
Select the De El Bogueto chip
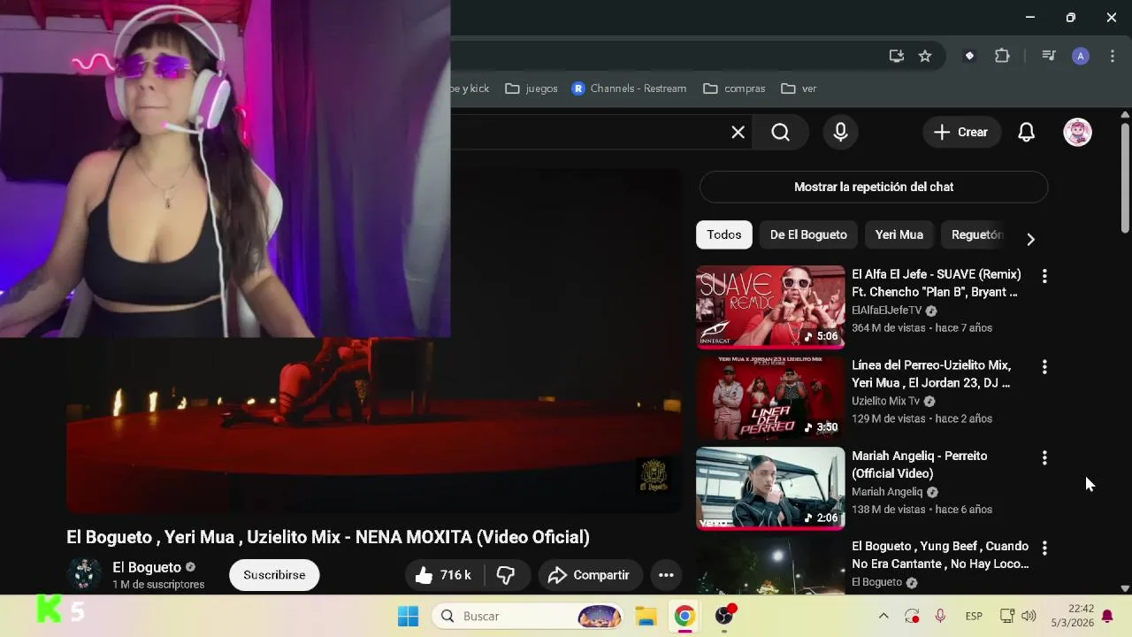[808, 234]
